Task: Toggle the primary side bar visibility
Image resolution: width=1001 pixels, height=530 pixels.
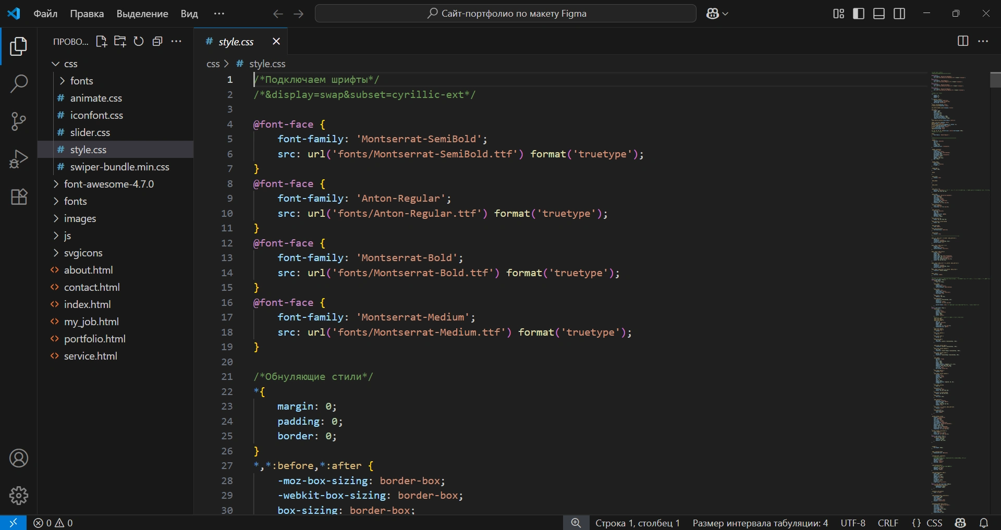Action: point(859,14)
